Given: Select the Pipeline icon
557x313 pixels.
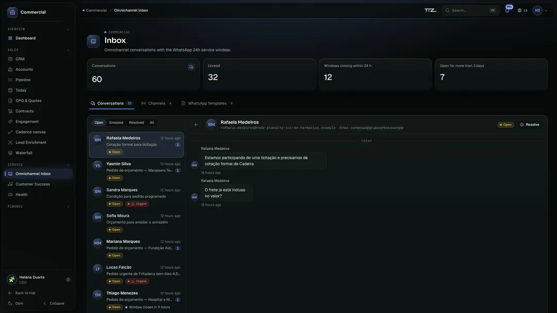Looking at the screenshot, I should tap(10, 80).
